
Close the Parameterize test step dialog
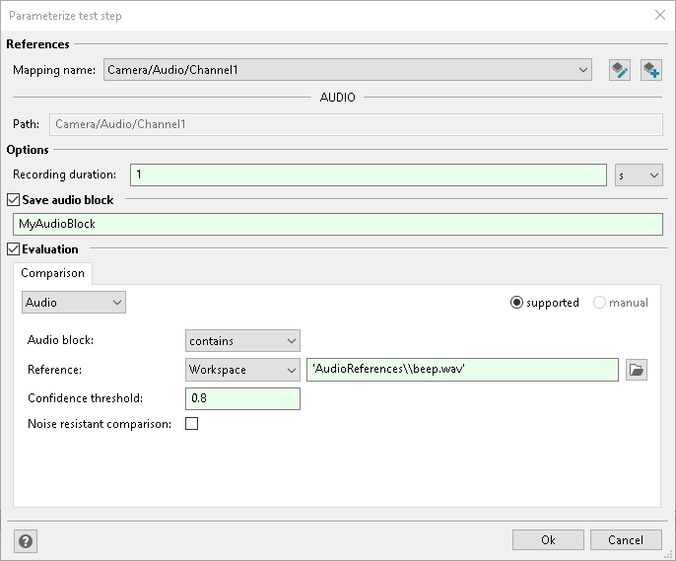(659, 15)
